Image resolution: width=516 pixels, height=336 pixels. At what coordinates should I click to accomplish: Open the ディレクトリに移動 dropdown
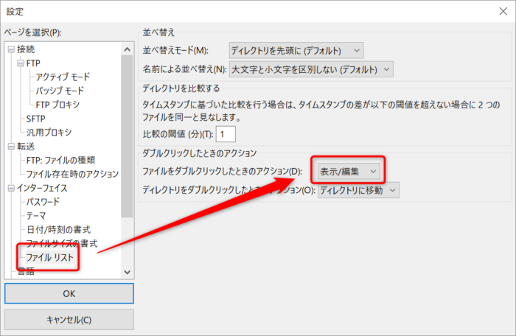click(x=358, y=190)
